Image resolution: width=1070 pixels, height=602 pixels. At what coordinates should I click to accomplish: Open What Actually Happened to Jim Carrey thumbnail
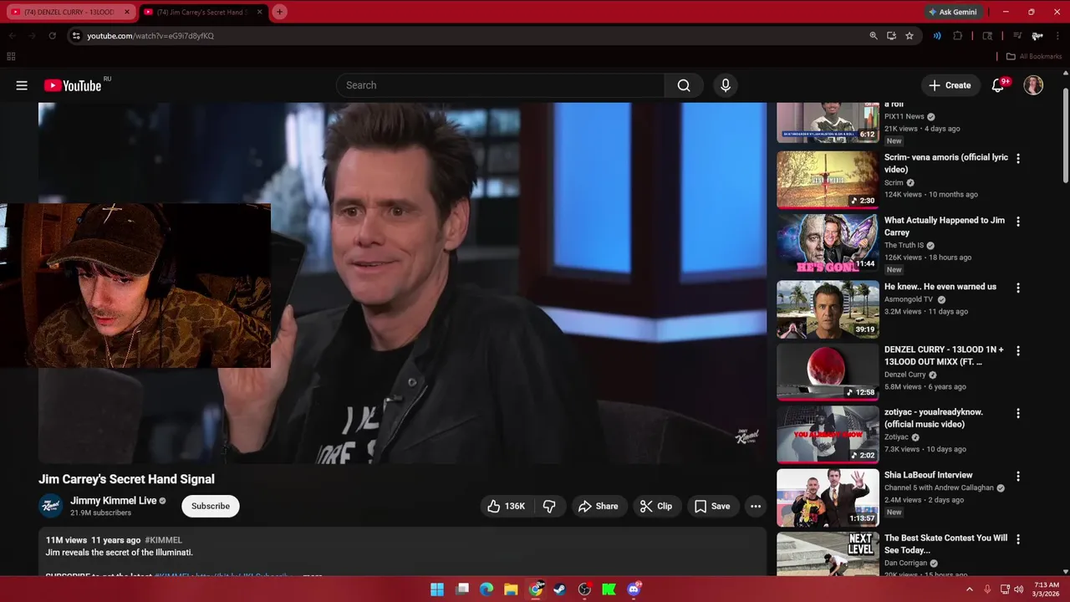tap(828, 242)
